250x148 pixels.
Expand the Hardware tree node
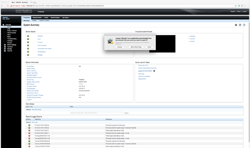pos(5,47)
